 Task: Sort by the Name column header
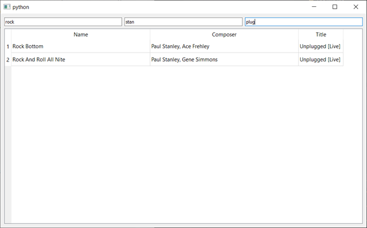point(81,35)
